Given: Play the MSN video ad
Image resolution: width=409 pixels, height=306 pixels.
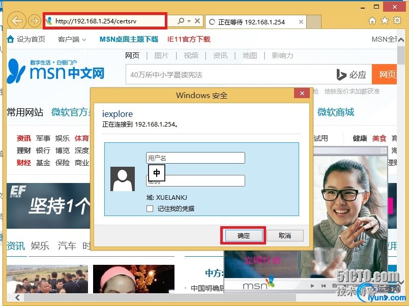Looking at the screenshot, I should pos(312,286).
